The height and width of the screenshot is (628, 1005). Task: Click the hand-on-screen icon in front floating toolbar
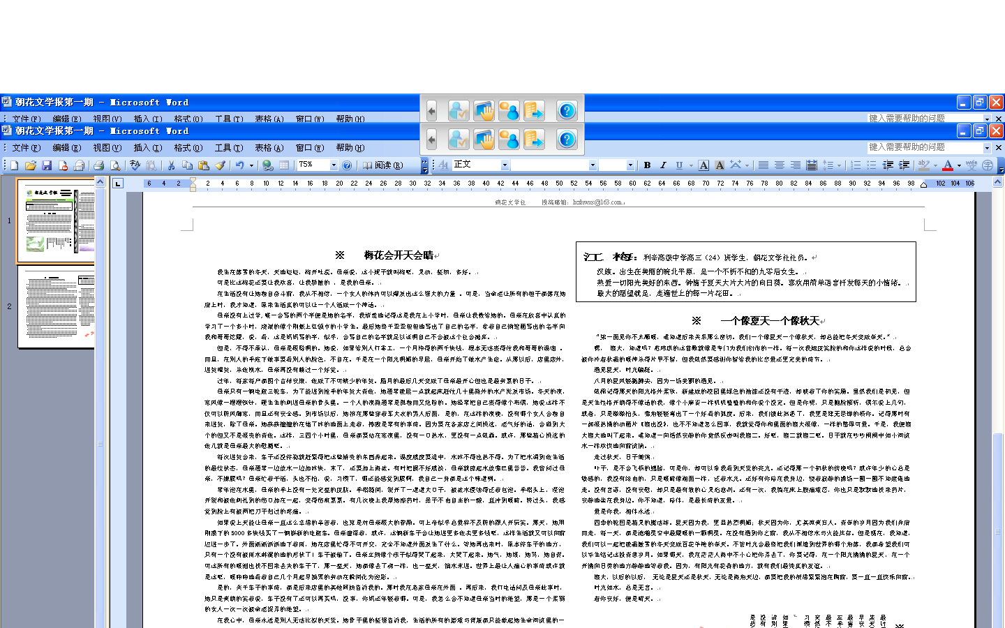pyautogui.click(x=484, y=139)
